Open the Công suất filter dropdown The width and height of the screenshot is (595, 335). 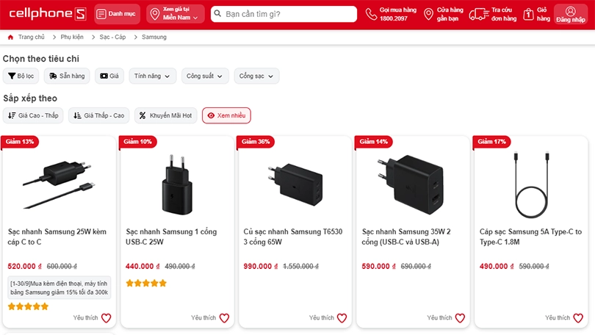tap(204, 76)
